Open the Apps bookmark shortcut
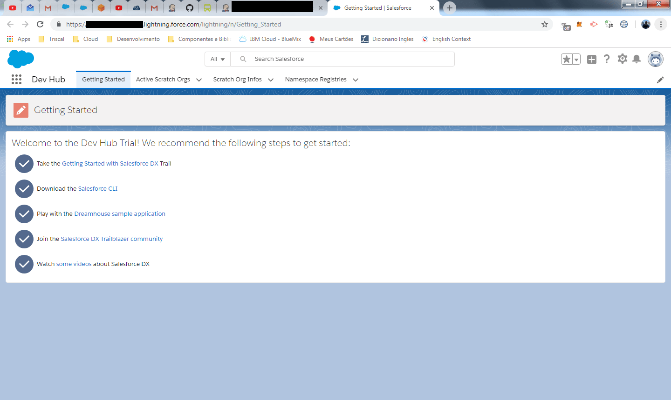The height and width of the screenshot is (400, 671). pos(19,39)
